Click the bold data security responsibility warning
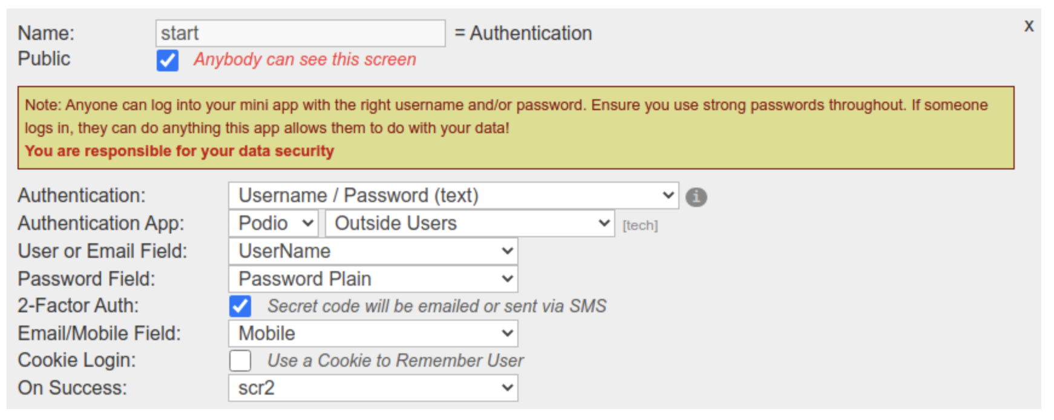 coord(179,151)
